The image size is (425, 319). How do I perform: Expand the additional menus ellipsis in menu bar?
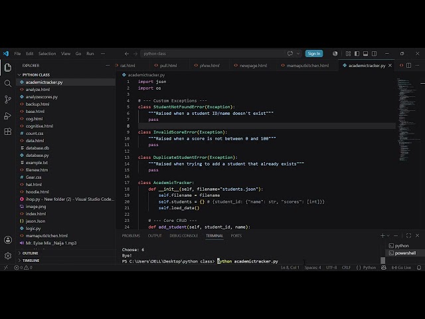click(x=103, y=54)
